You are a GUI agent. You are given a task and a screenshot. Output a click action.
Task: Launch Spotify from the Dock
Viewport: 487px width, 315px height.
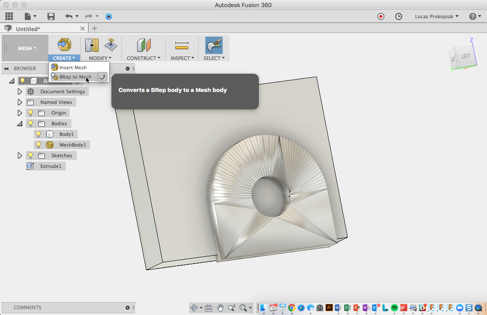tap(395, 308)
